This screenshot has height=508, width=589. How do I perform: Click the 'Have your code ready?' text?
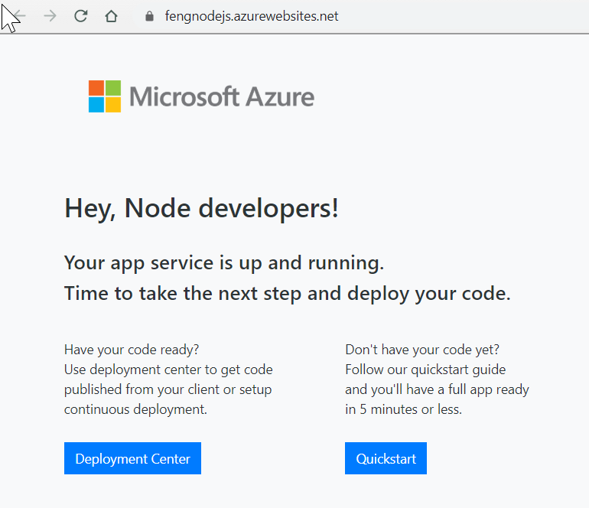(132, 350)
